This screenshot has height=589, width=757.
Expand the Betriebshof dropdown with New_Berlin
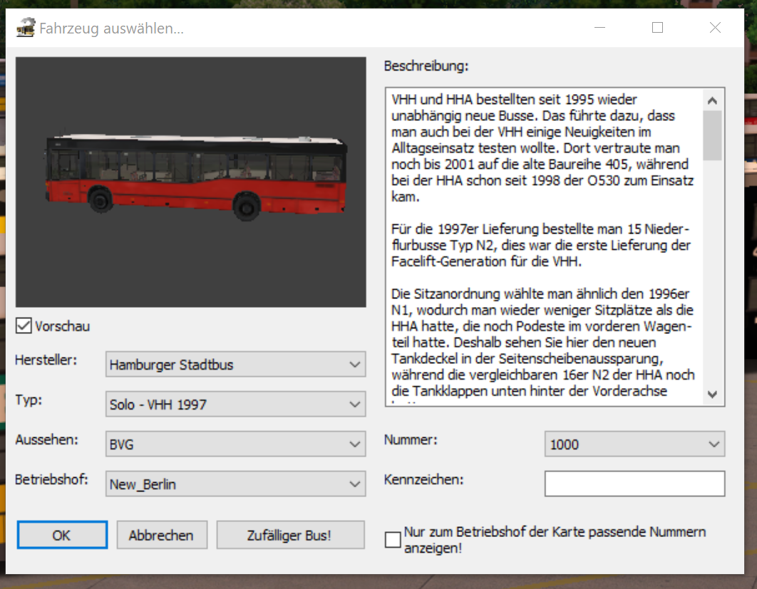tap(235, 484)
